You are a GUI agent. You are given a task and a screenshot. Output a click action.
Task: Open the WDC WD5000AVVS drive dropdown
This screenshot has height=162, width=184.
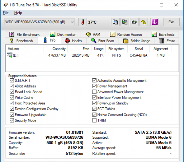(39, 22)
